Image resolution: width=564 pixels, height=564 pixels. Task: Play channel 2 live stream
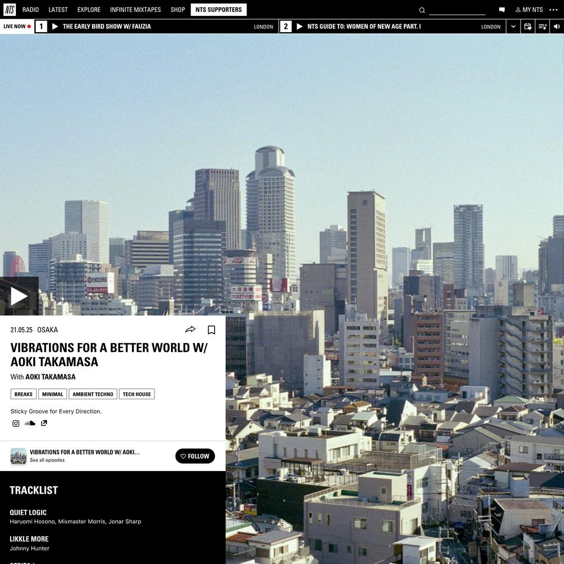point(299,27)
